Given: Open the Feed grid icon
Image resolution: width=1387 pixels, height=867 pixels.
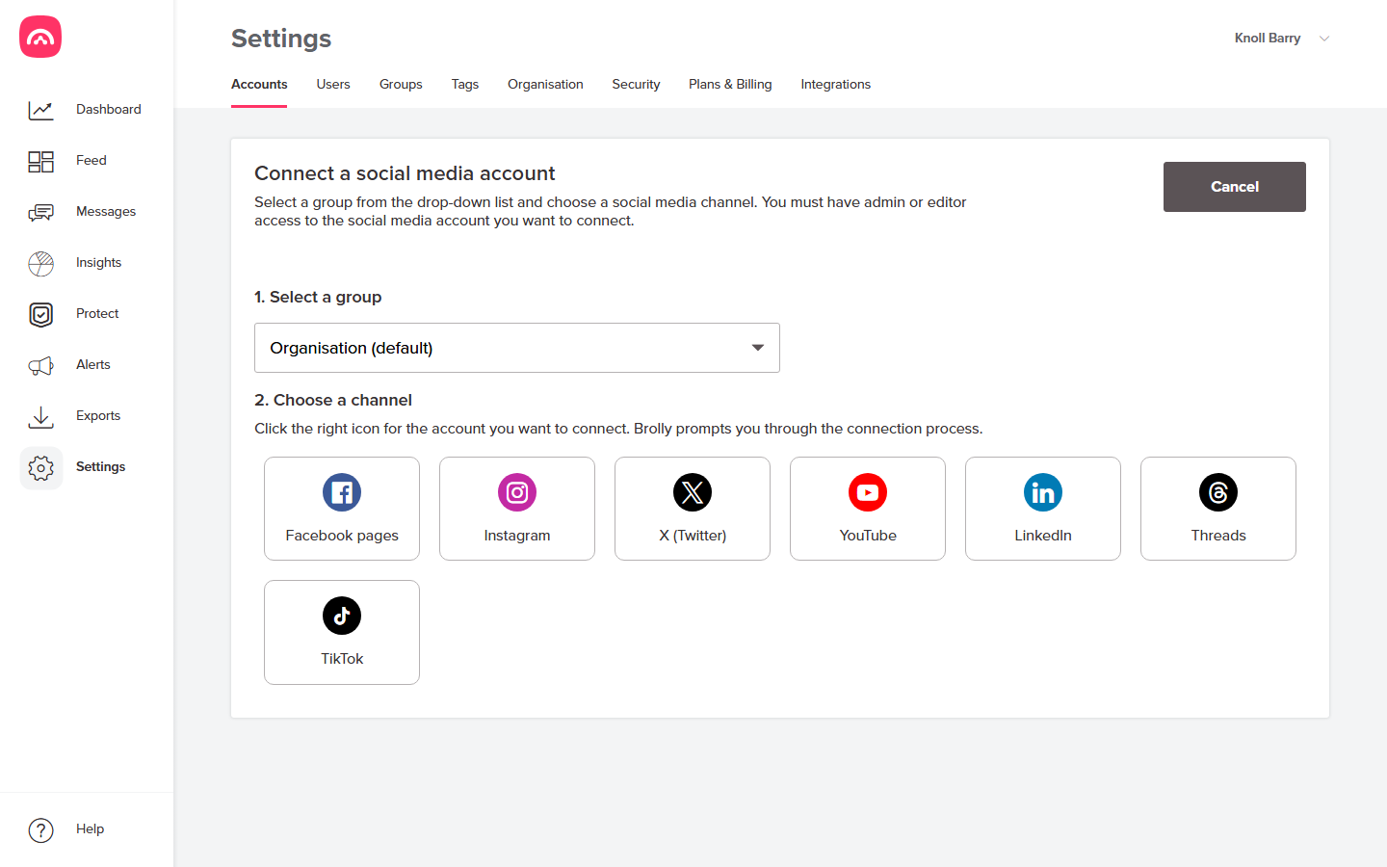Looking at the screenshot, I should pos(40,161).
